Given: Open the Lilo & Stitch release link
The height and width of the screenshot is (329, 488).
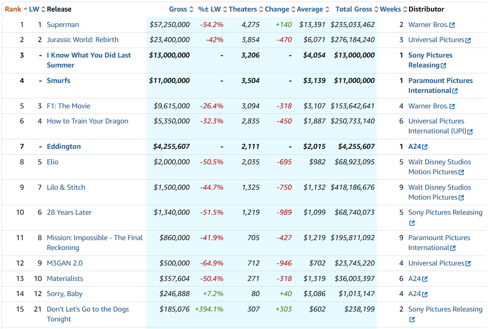Looking at the screenshot, I should click(x=66, y=187).
